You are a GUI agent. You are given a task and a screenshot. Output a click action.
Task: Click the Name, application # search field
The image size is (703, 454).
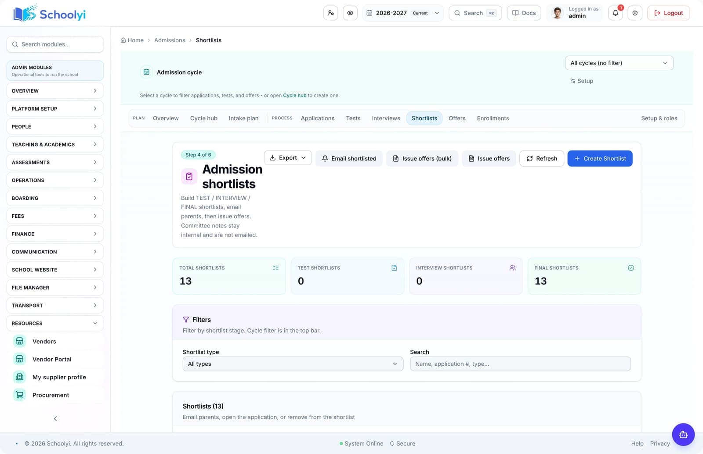pos(520,364)
